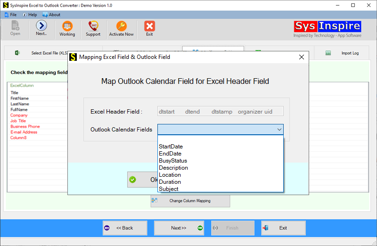Click the Ok button in mapping dialog

click(142, 180)
